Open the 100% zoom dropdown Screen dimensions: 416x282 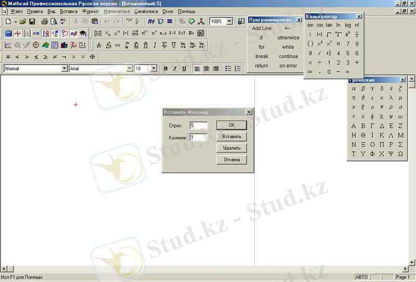click(229, 21)
